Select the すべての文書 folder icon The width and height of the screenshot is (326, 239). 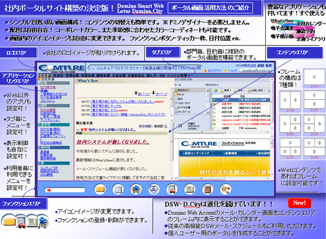[x=176, y=107]
